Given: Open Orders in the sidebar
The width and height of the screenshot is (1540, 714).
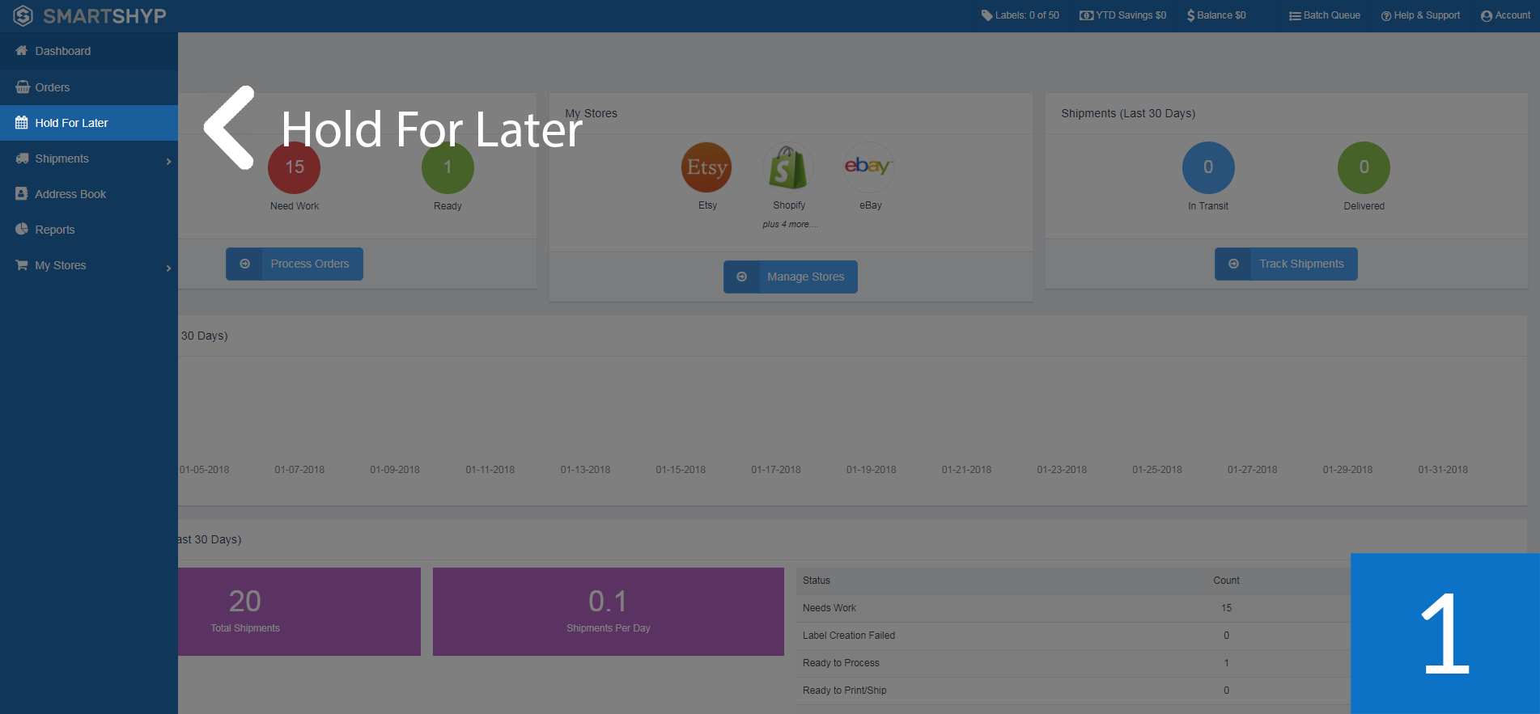Looking at the screenshot, I should [x=89, y=87].
